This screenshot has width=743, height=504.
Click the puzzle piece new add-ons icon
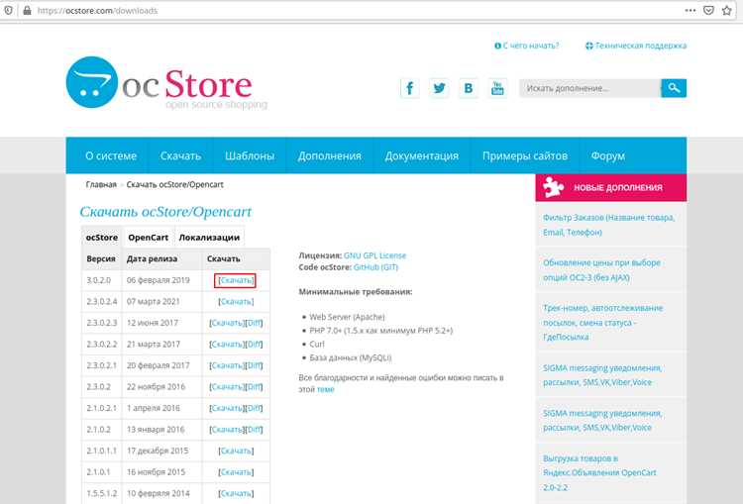pyautogui.click(x=554, y=187)
